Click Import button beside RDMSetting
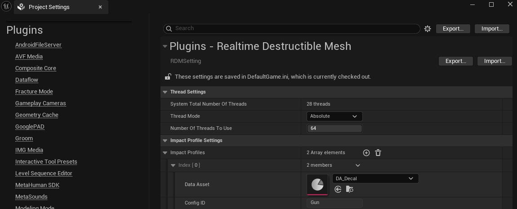517x209 pixels. point(495,61)
